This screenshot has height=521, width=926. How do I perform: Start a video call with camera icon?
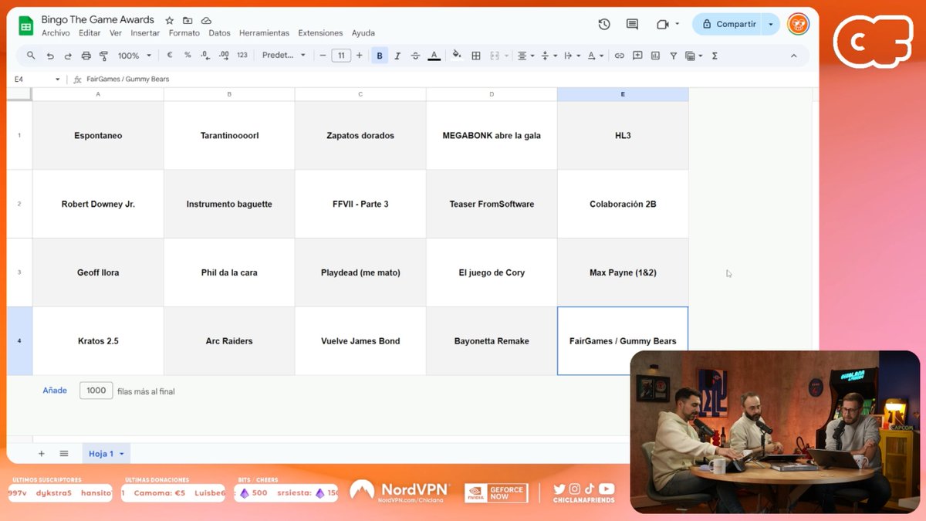(x=662, y=24)
